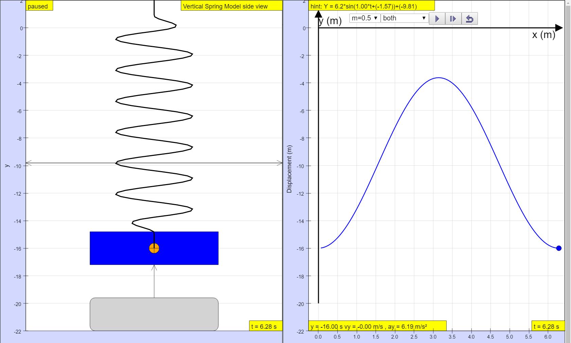Click the blue mass block
571x343 pixels.
click(x=154, y=248)
